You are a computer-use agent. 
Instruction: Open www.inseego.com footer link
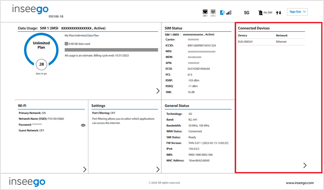coord(300,183)
